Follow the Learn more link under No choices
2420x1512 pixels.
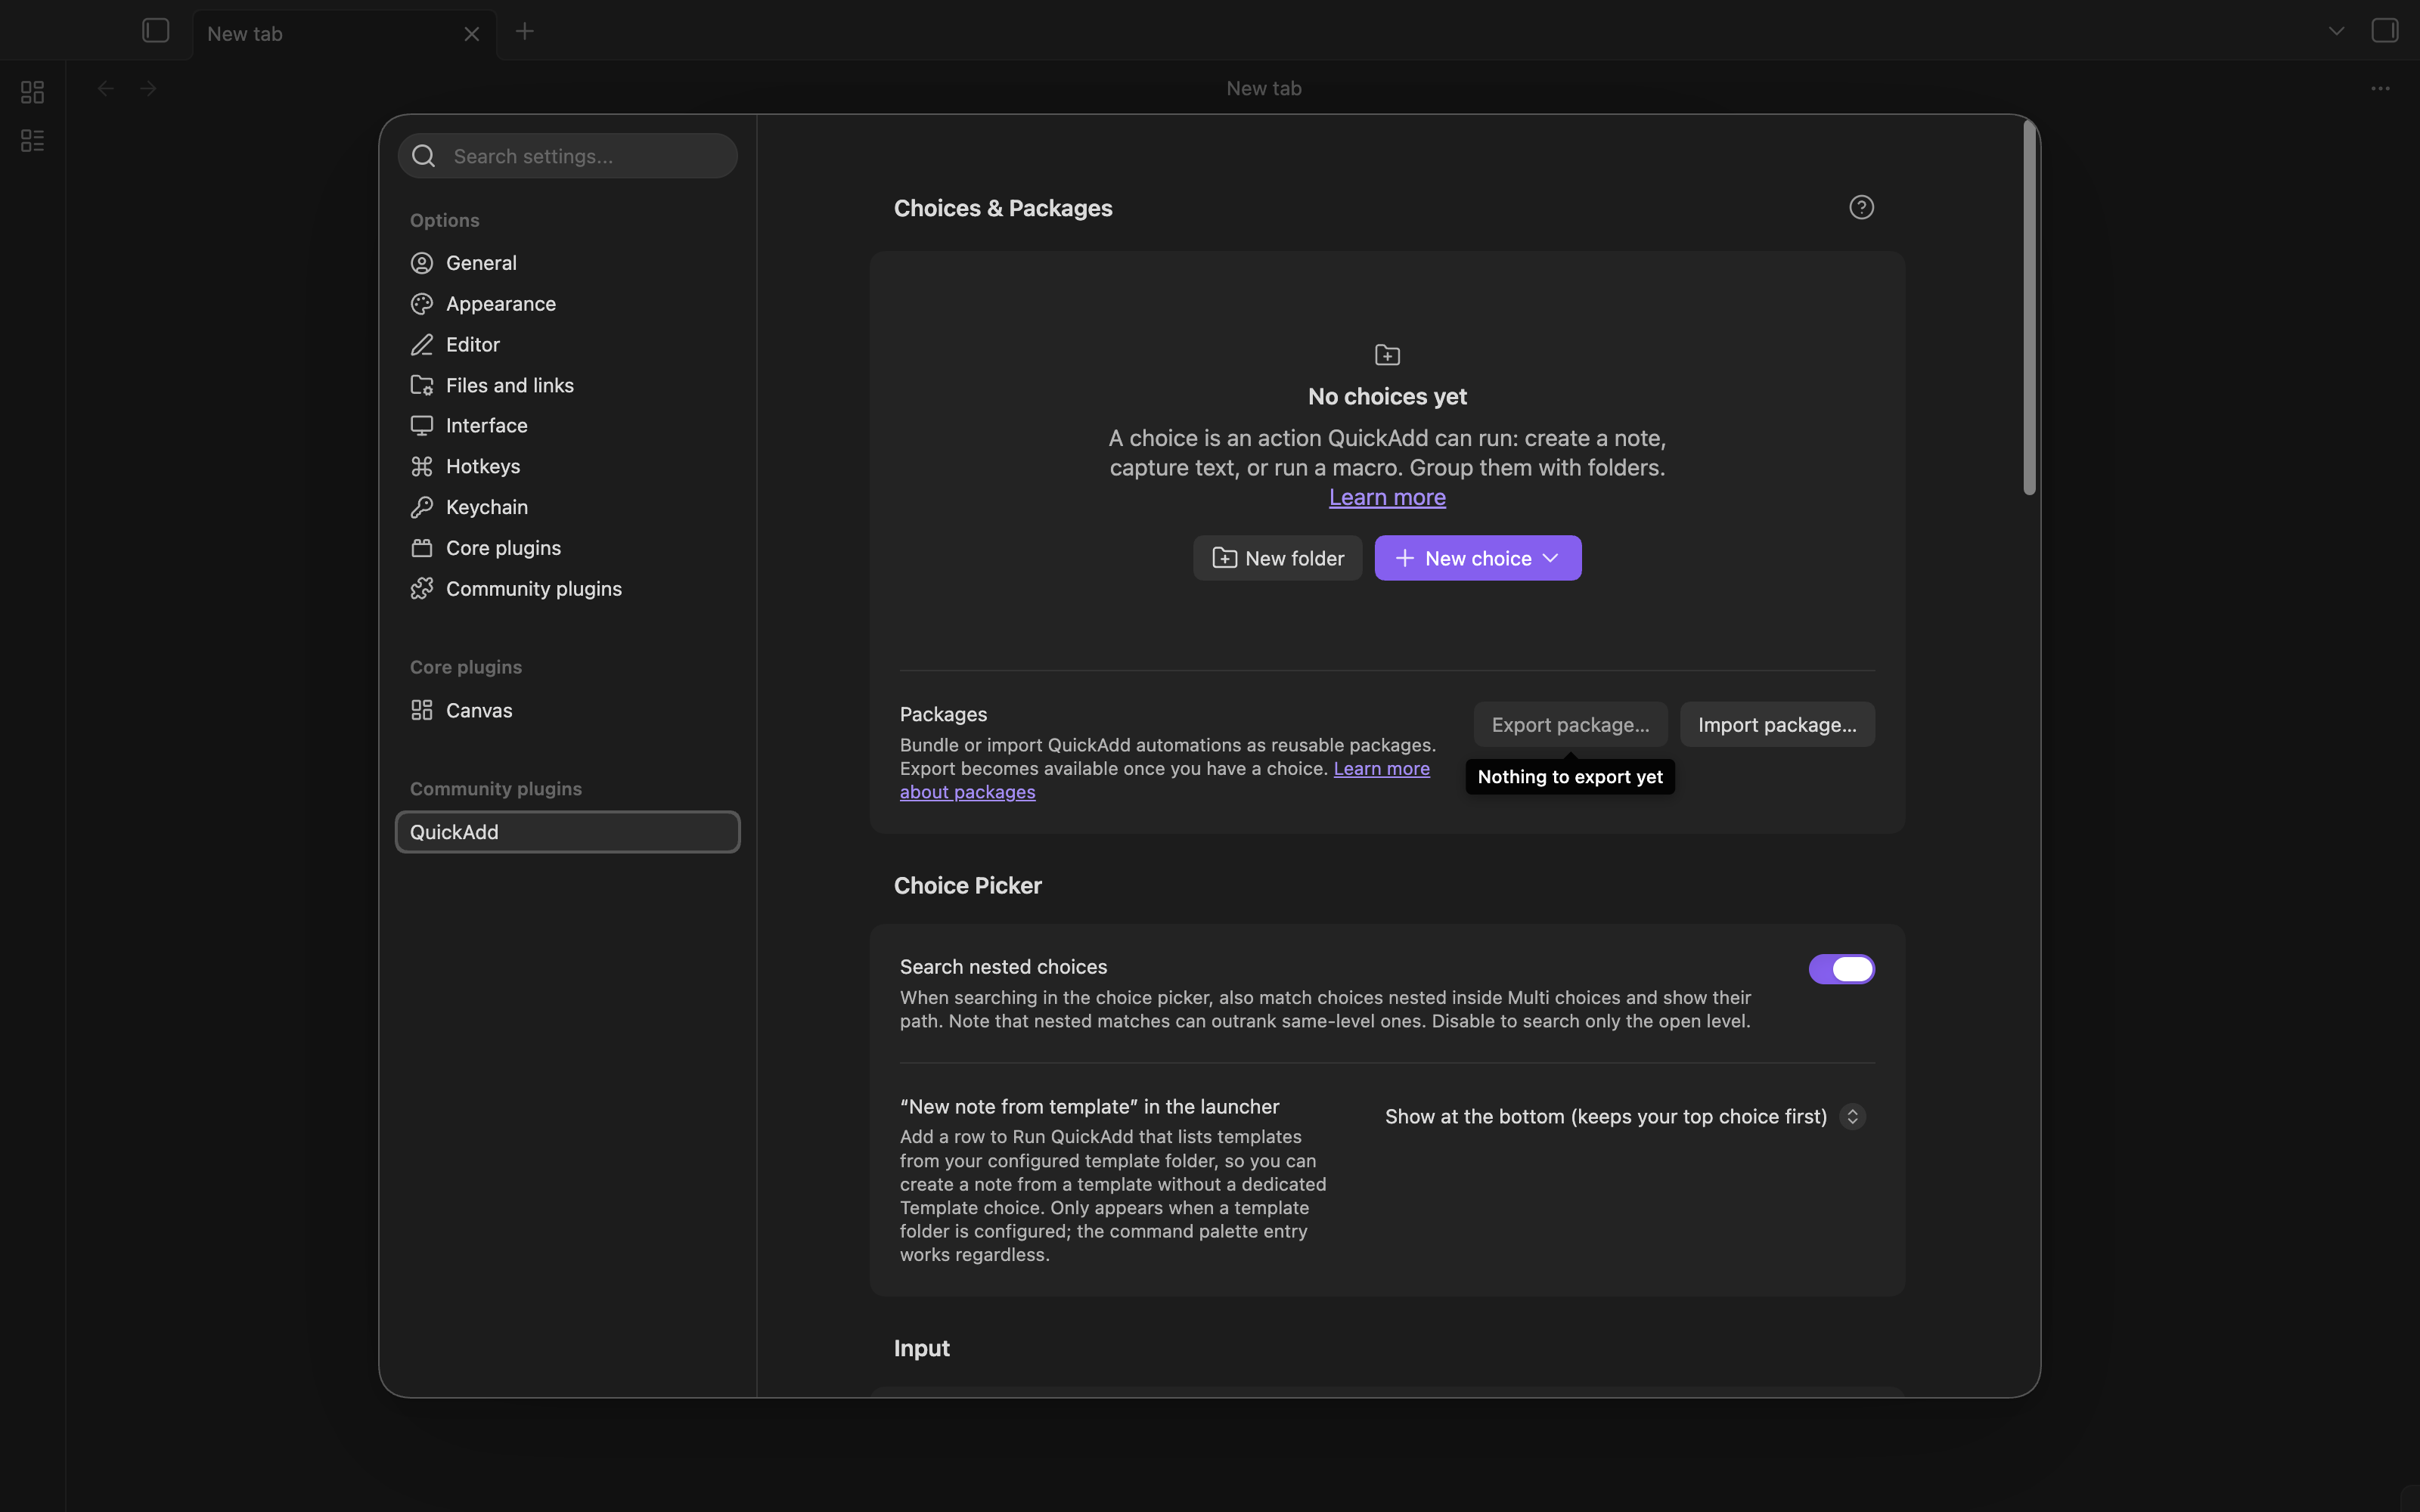click(1387, 497)
